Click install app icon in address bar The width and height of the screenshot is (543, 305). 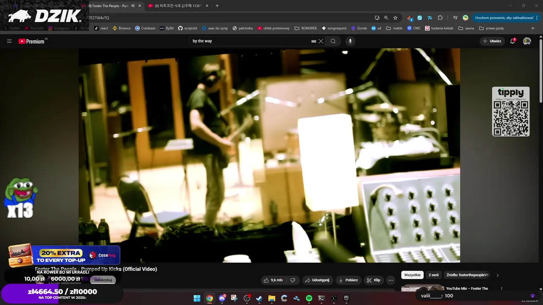coord(377,18)
